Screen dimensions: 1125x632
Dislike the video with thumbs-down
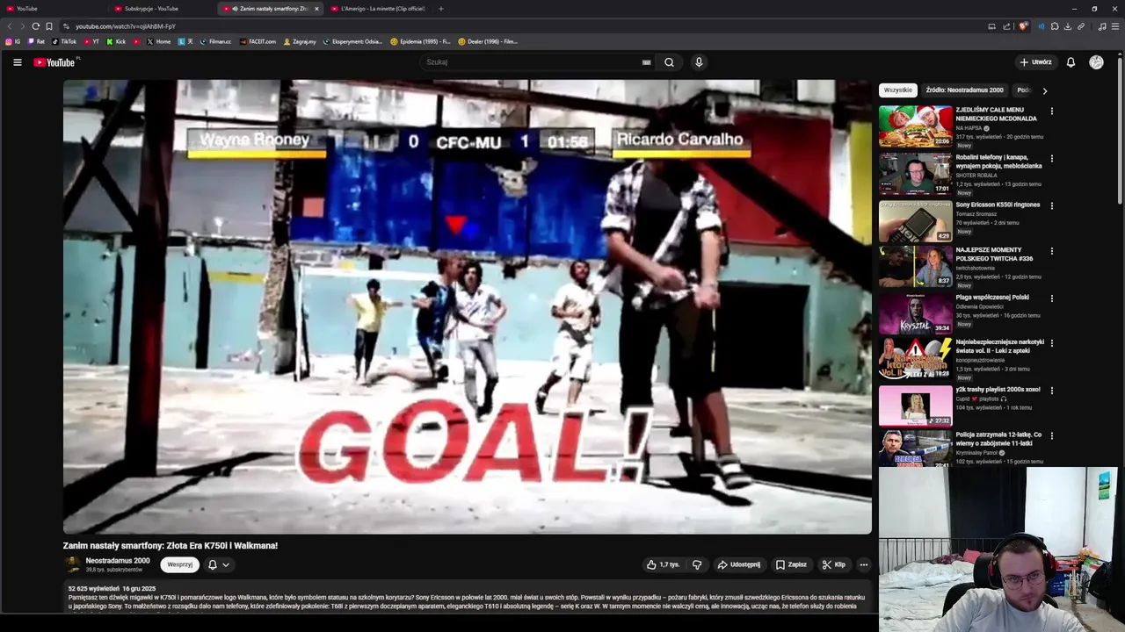coord(697,565)
